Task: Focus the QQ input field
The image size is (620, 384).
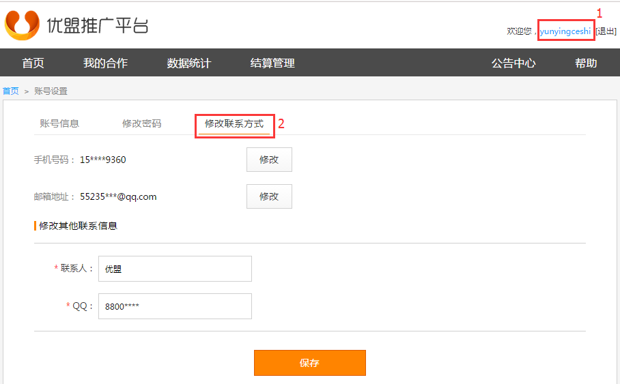Action: click(x=175, y=306)
